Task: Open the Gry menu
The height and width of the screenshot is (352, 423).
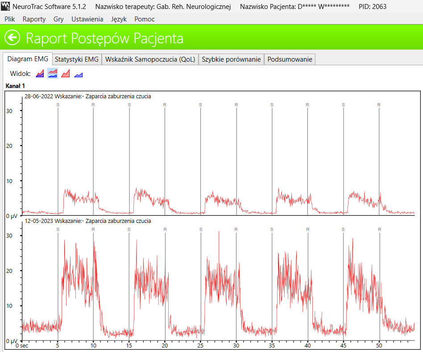Action: (x=58, y=19)
